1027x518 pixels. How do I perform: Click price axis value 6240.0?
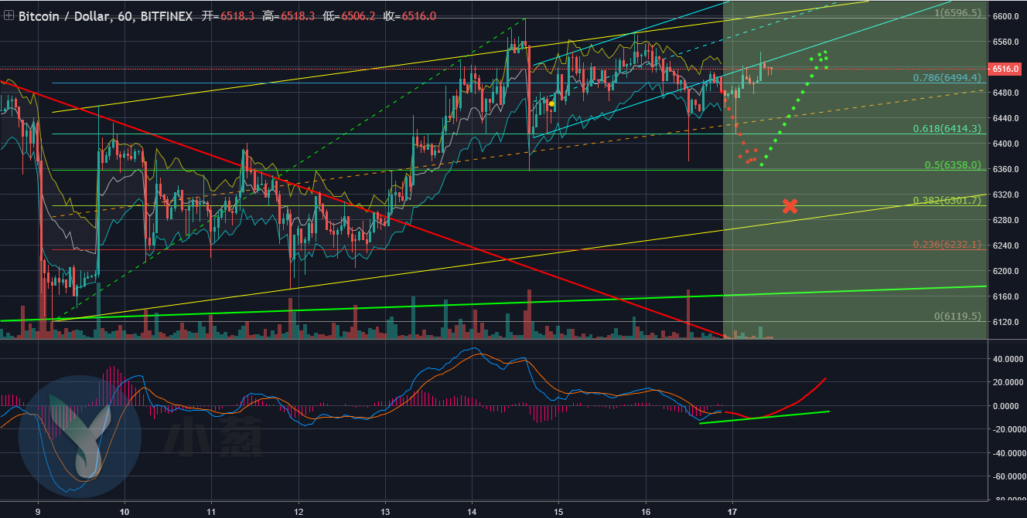(1006, 245)
